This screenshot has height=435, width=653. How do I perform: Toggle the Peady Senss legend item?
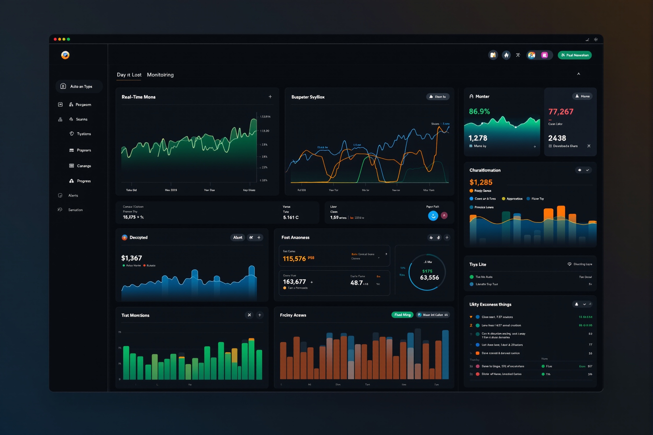coord(480,191)
